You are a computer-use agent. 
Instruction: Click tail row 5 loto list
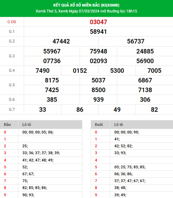(x=130, y=167)
